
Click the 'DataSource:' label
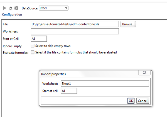coord(30,8)
